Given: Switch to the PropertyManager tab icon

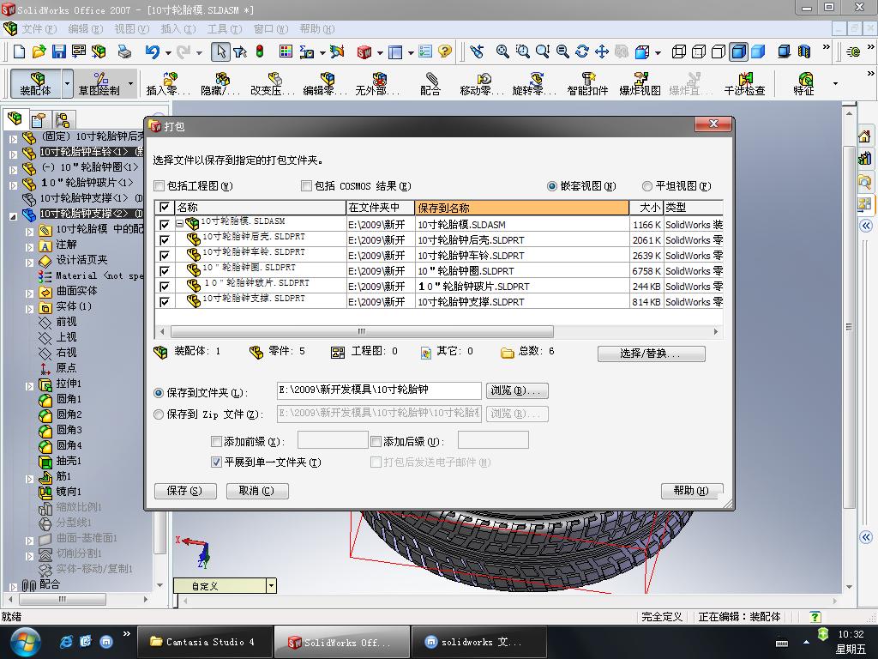Looking at the screenshot, I should click(x=38, y=119).
